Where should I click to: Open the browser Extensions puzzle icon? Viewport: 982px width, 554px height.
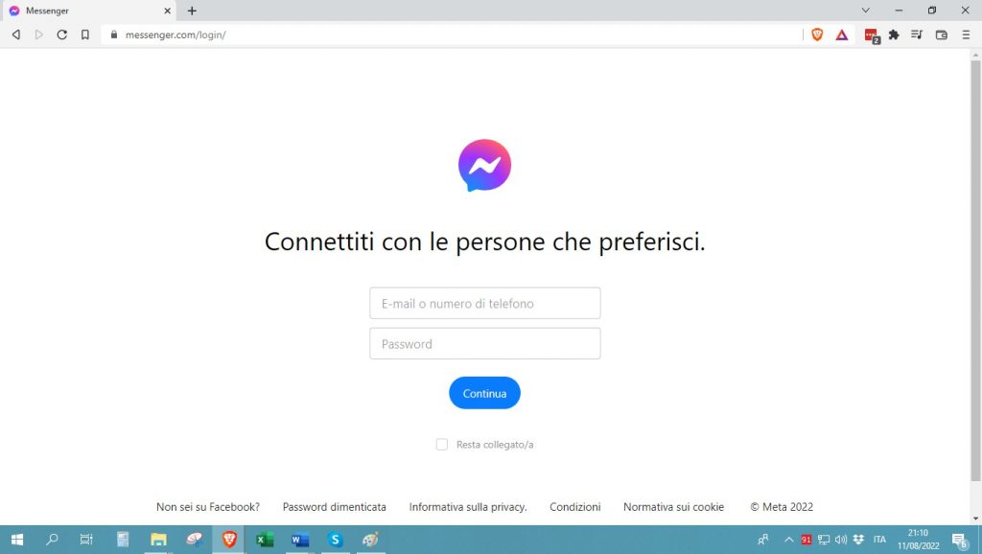click(x=893, y=35)
